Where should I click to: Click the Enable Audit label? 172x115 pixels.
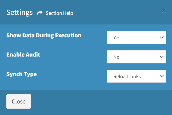23,55
